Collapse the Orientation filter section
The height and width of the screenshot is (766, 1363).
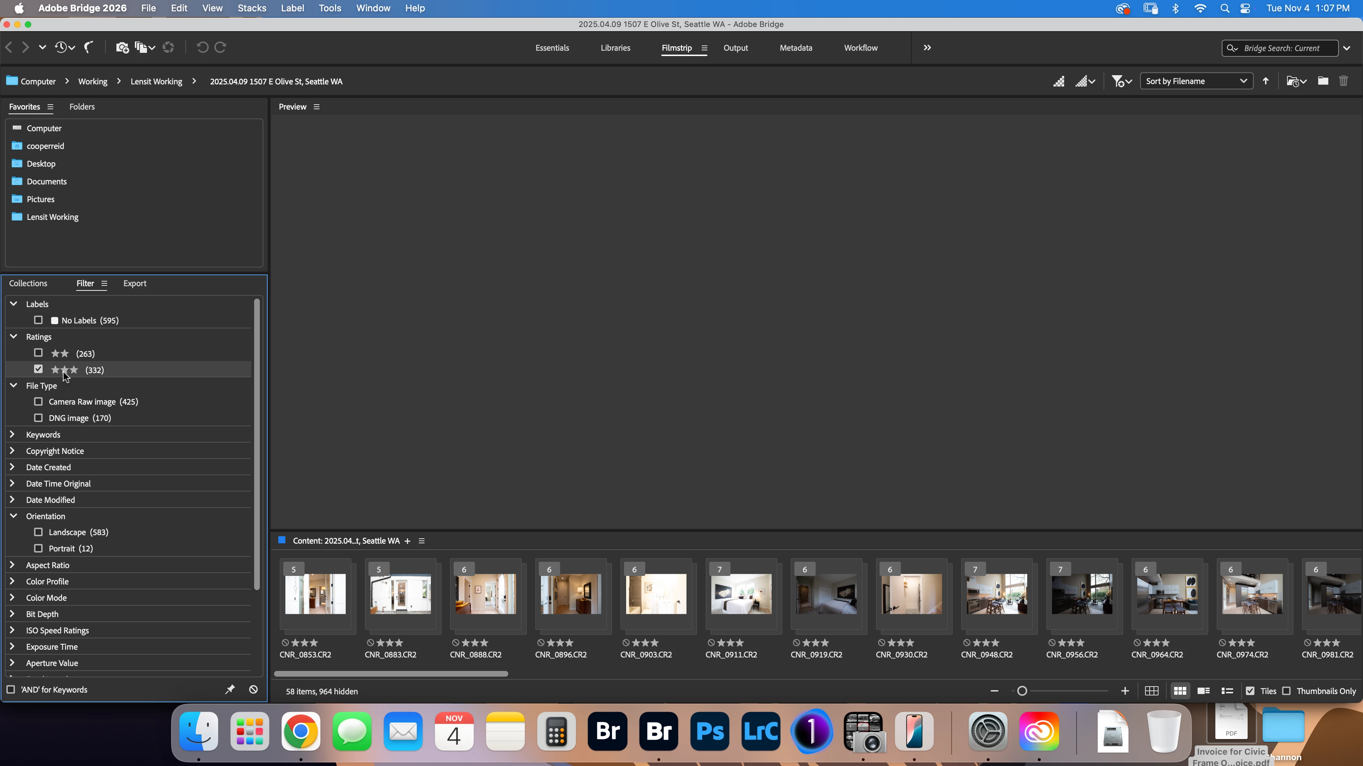pyautogui.click(x=14, y=516)
